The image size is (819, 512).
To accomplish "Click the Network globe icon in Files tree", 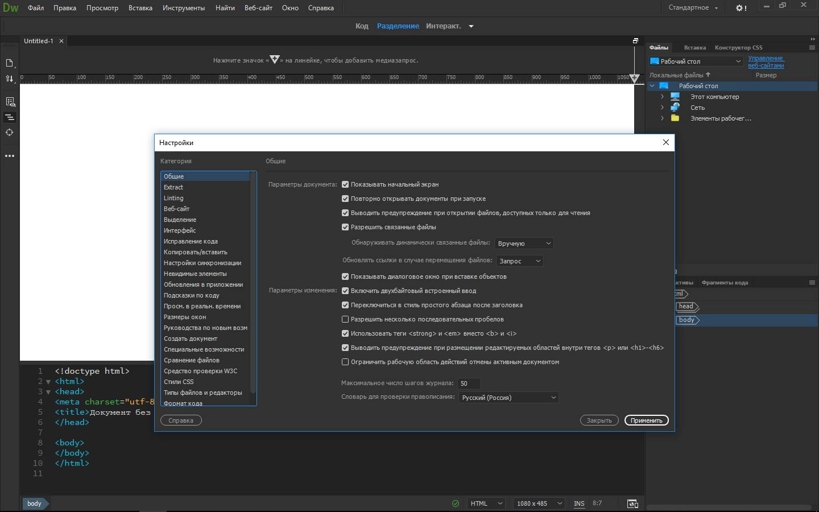I will click(x=675, y=108).
